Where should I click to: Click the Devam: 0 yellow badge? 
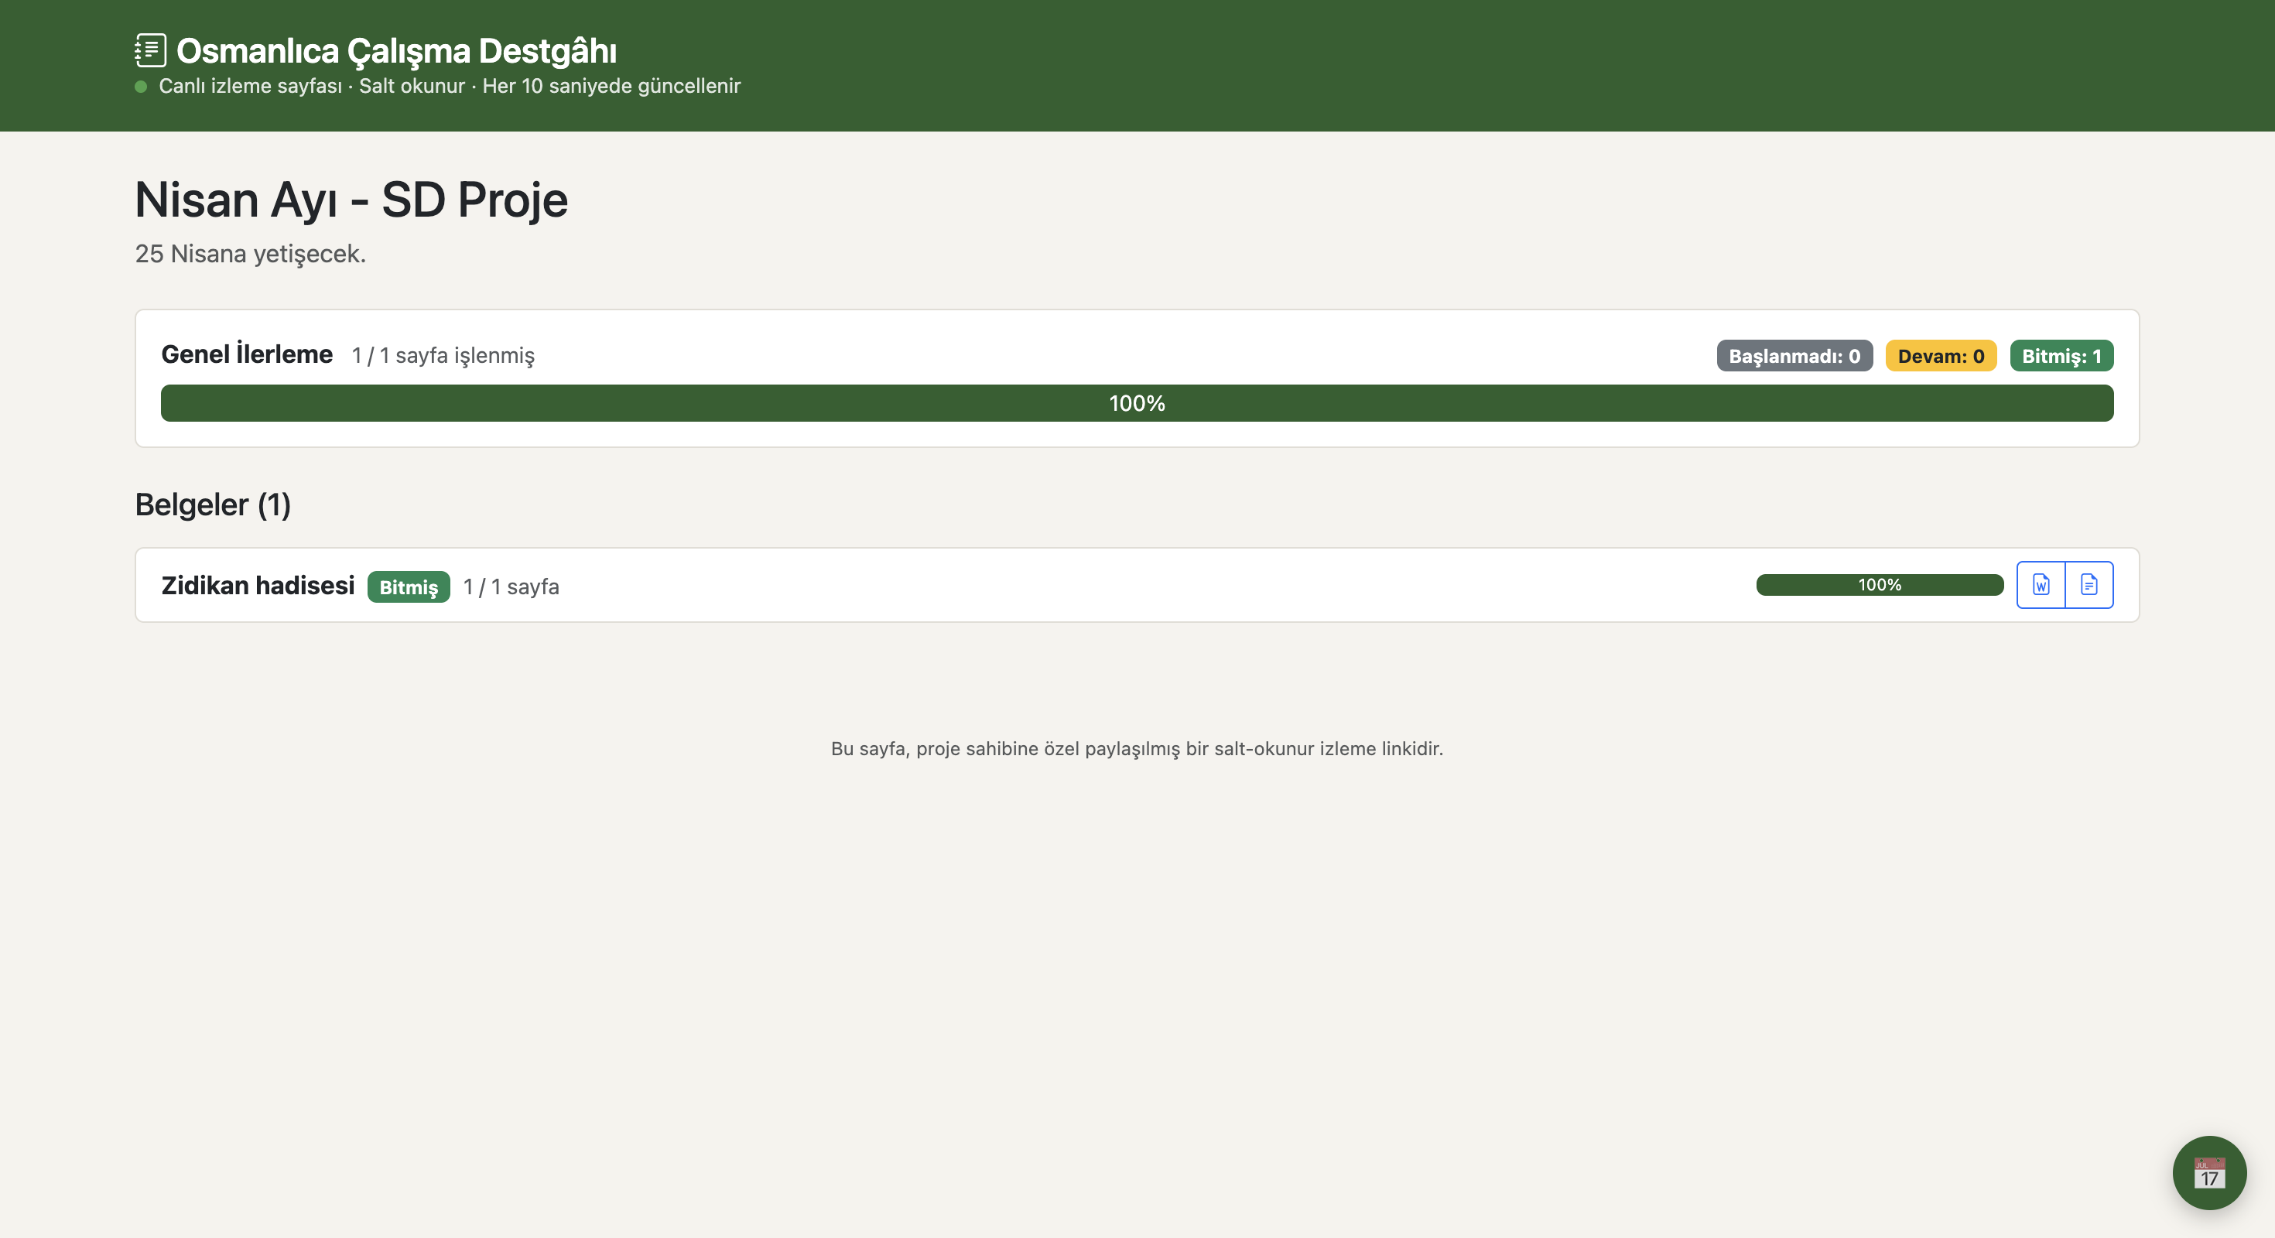[x=1940, y=356]
